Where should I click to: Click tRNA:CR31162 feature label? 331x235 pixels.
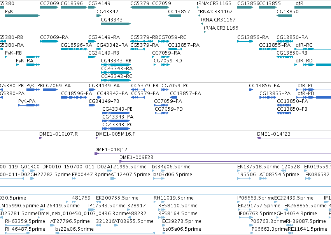(215, 11)
